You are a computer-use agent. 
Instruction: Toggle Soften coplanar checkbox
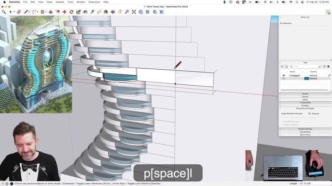(x=282, y=125)
